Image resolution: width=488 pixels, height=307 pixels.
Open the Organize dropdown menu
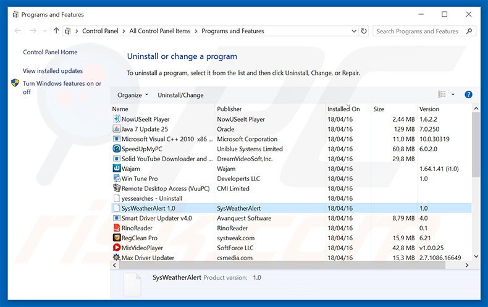pos(133,95)
